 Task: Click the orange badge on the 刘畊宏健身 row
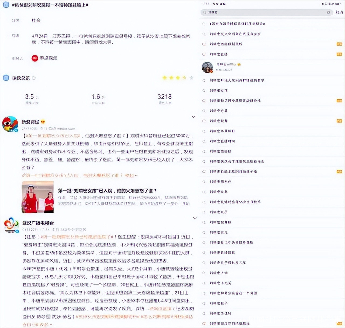point(339,121)
